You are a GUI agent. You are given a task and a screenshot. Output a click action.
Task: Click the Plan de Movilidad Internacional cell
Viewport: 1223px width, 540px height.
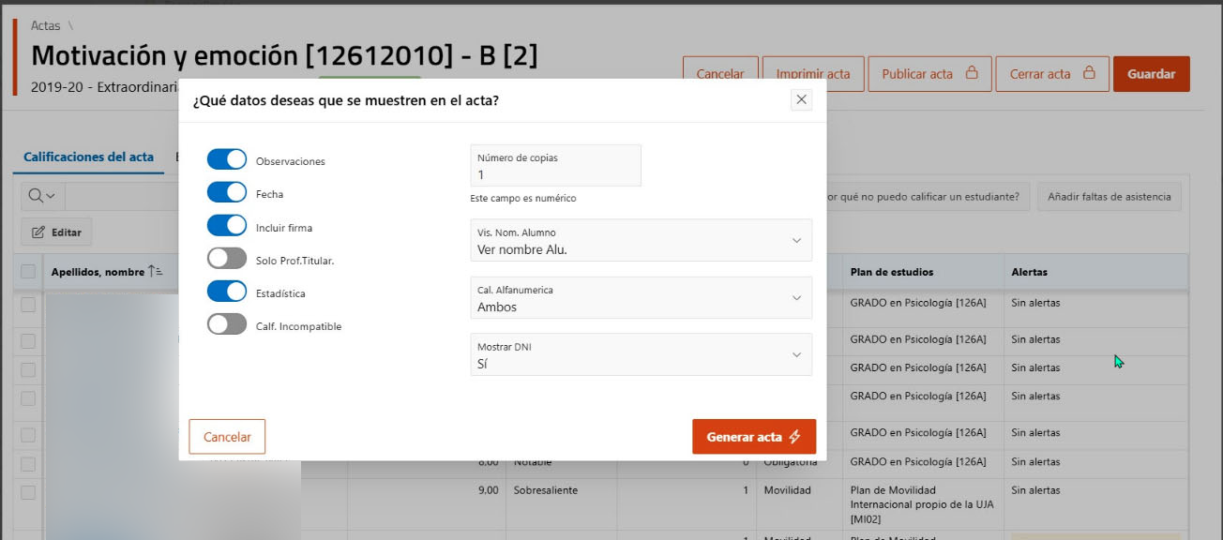click(920, 504)
